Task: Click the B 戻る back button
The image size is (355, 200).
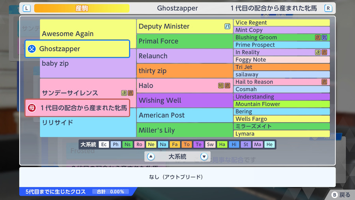Action: (341, 195)
